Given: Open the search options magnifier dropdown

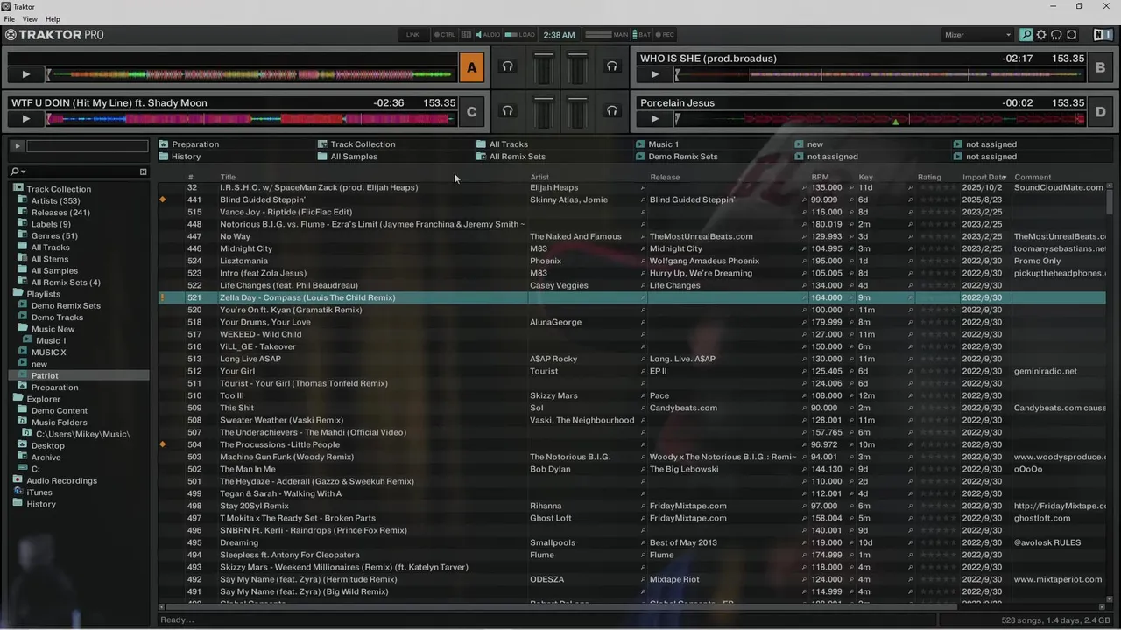Looking at the screenshot, I should [17, 171].
